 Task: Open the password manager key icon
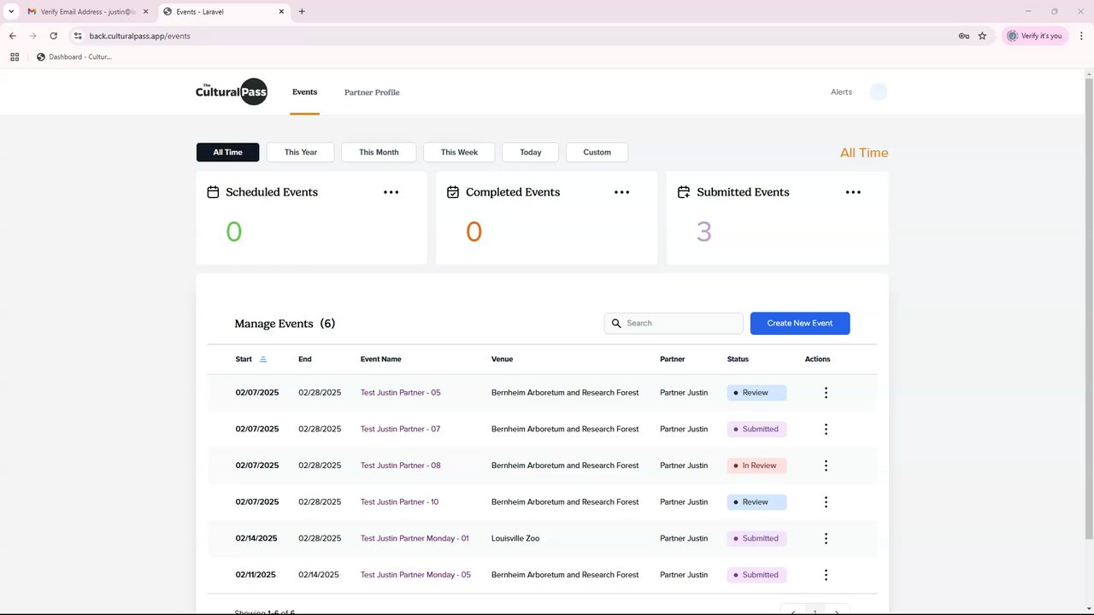click(964, 36)
